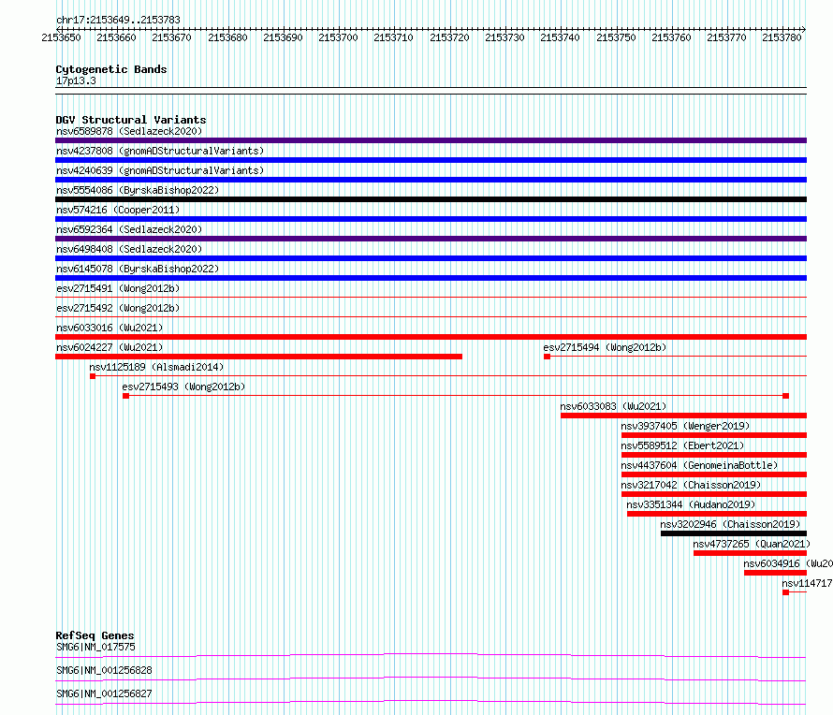
Task: Open variant nsv4237808 gnomAD label
Action: (x=160, y=151)
